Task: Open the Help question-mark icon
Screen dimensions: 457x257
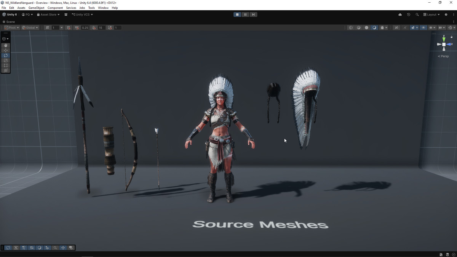Action: coord(446,14)
